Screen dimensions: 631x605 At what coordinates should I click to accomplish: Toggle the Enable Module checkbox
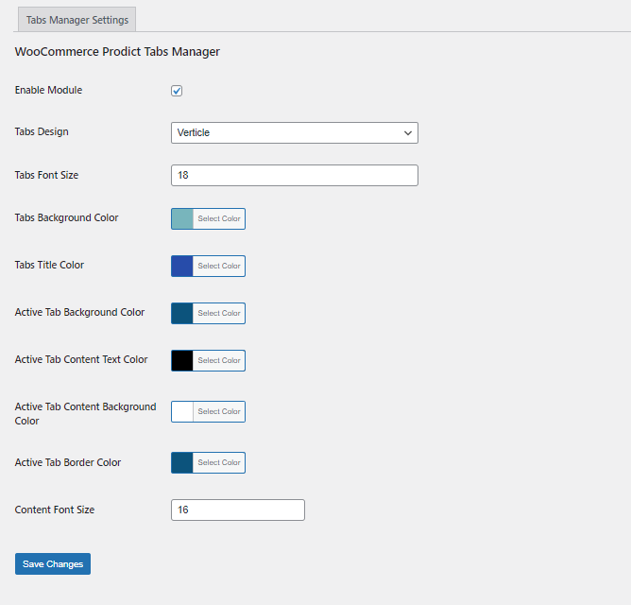pos(177,91)
